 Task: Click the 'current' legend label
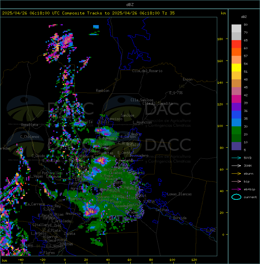(250, 197)
